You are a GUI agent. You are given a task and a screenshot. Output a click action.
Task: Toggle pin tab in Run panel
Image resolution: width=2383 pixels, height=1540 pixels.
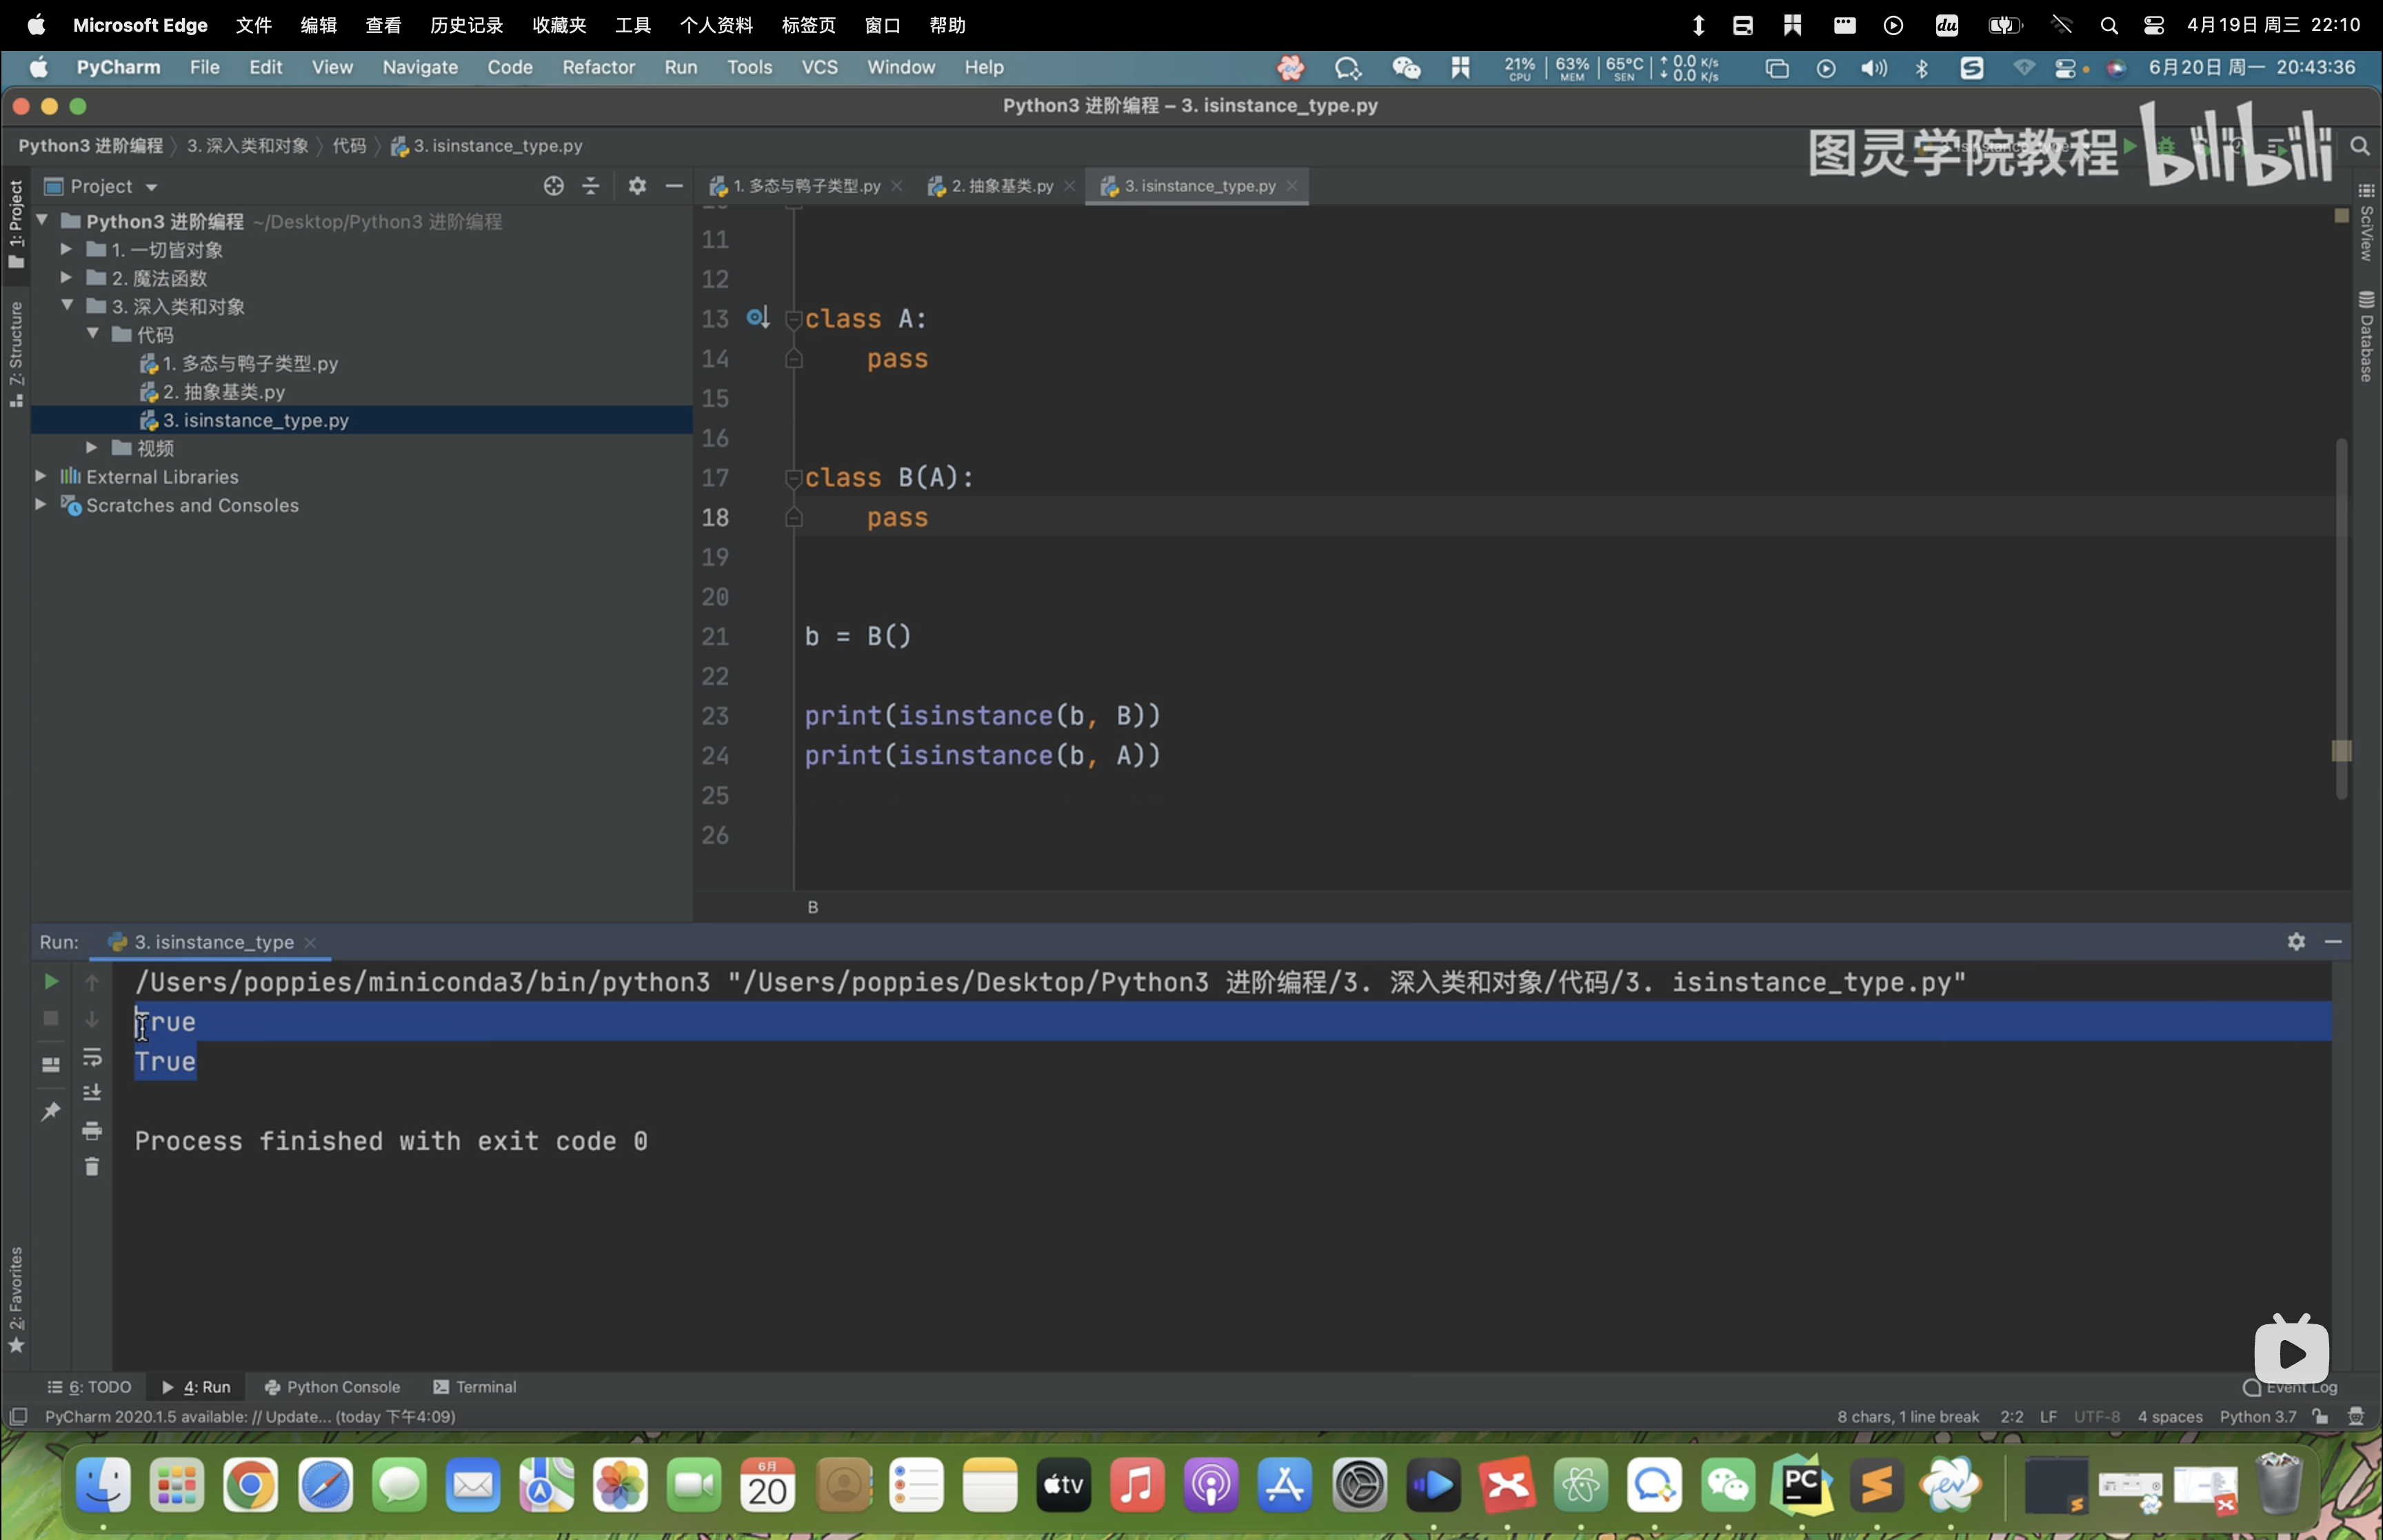coord(50,1112)
